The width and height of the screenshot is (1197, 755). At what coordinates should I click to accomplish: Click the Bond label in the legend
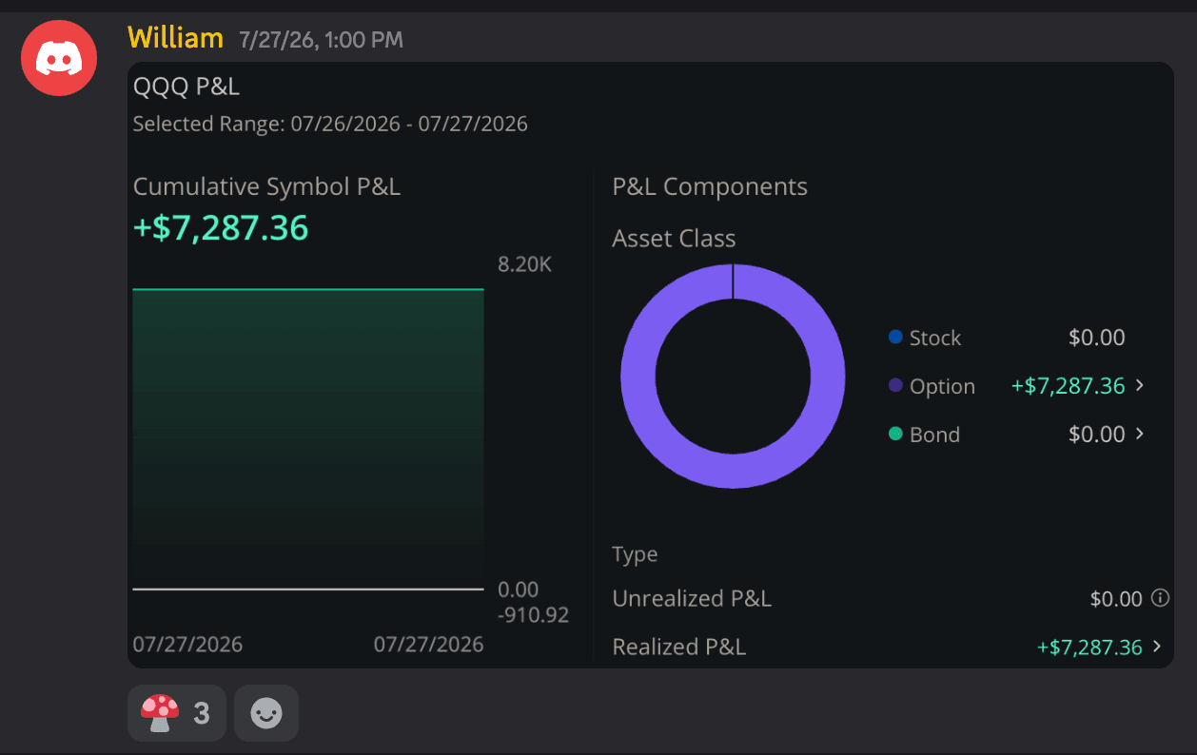coord(934,435)
